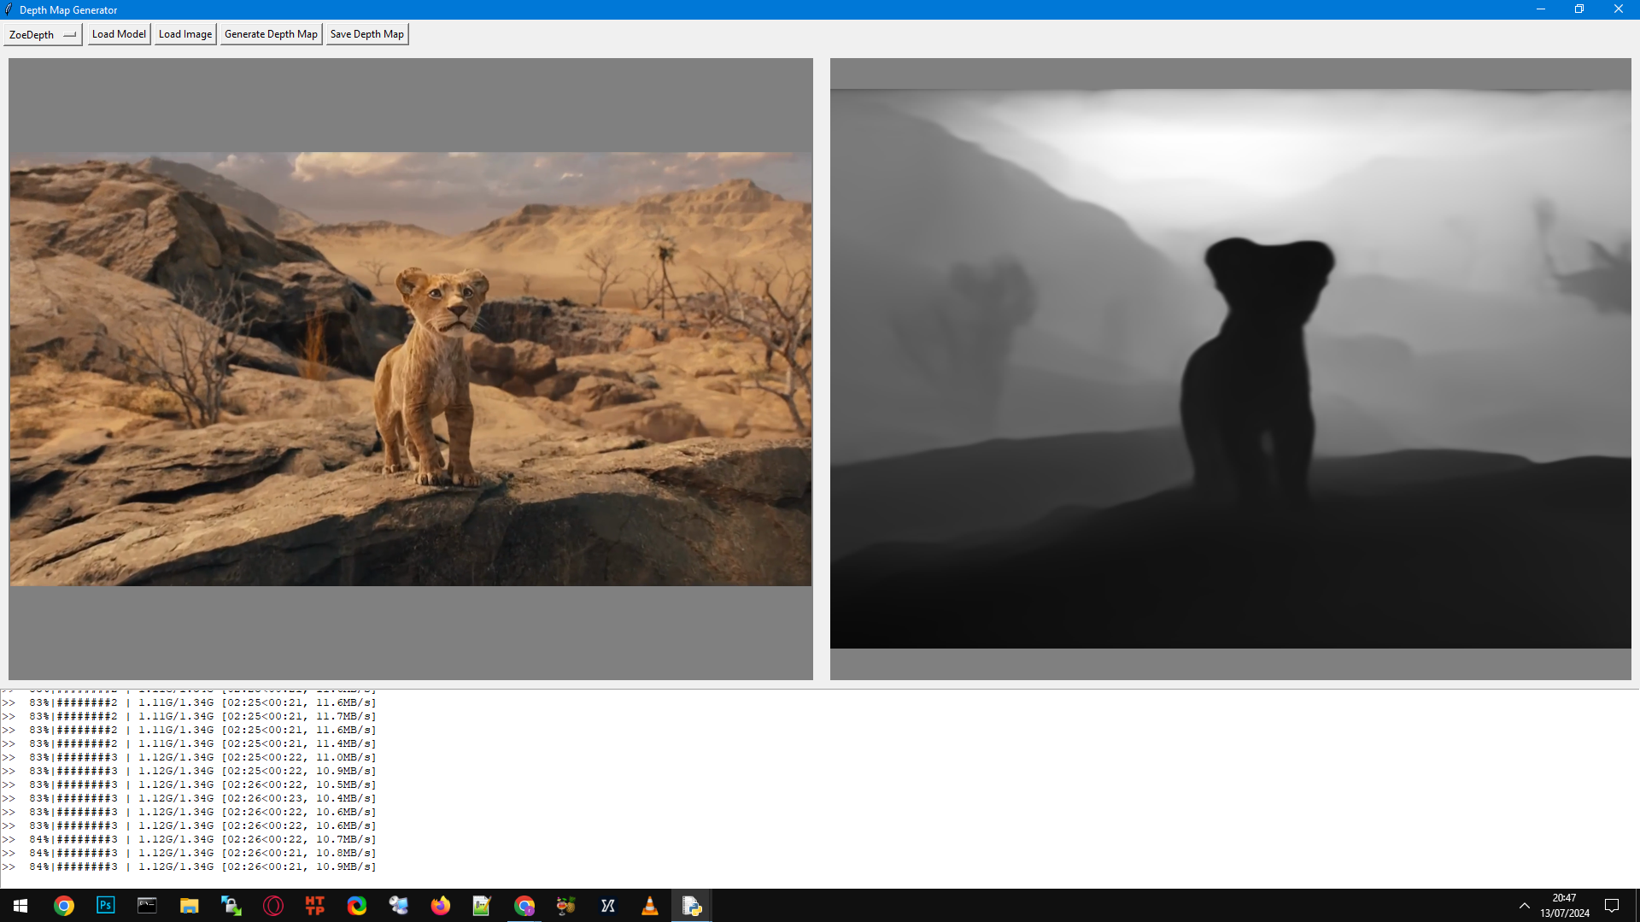The height and width of the screenshot is (922, 1640).
Task: Click the log line showing 10.4MB/s
Action: [x=189, y=798]
